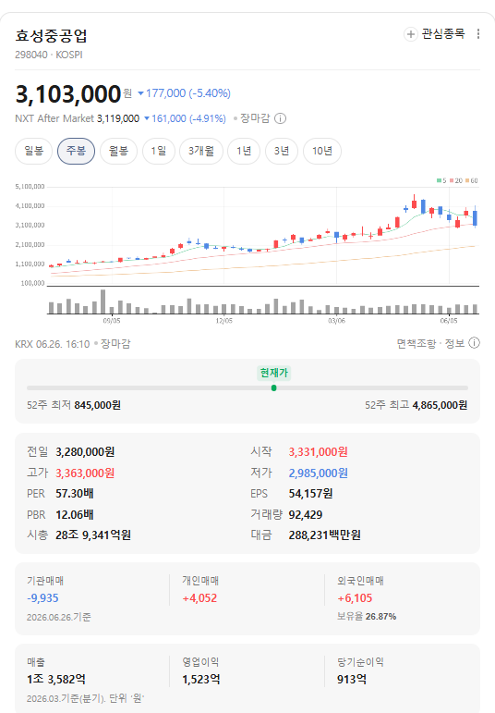Screen dimensions: 495x713
Task: Open the 면책조항 · 정보 link
Action: pos(430,343)
